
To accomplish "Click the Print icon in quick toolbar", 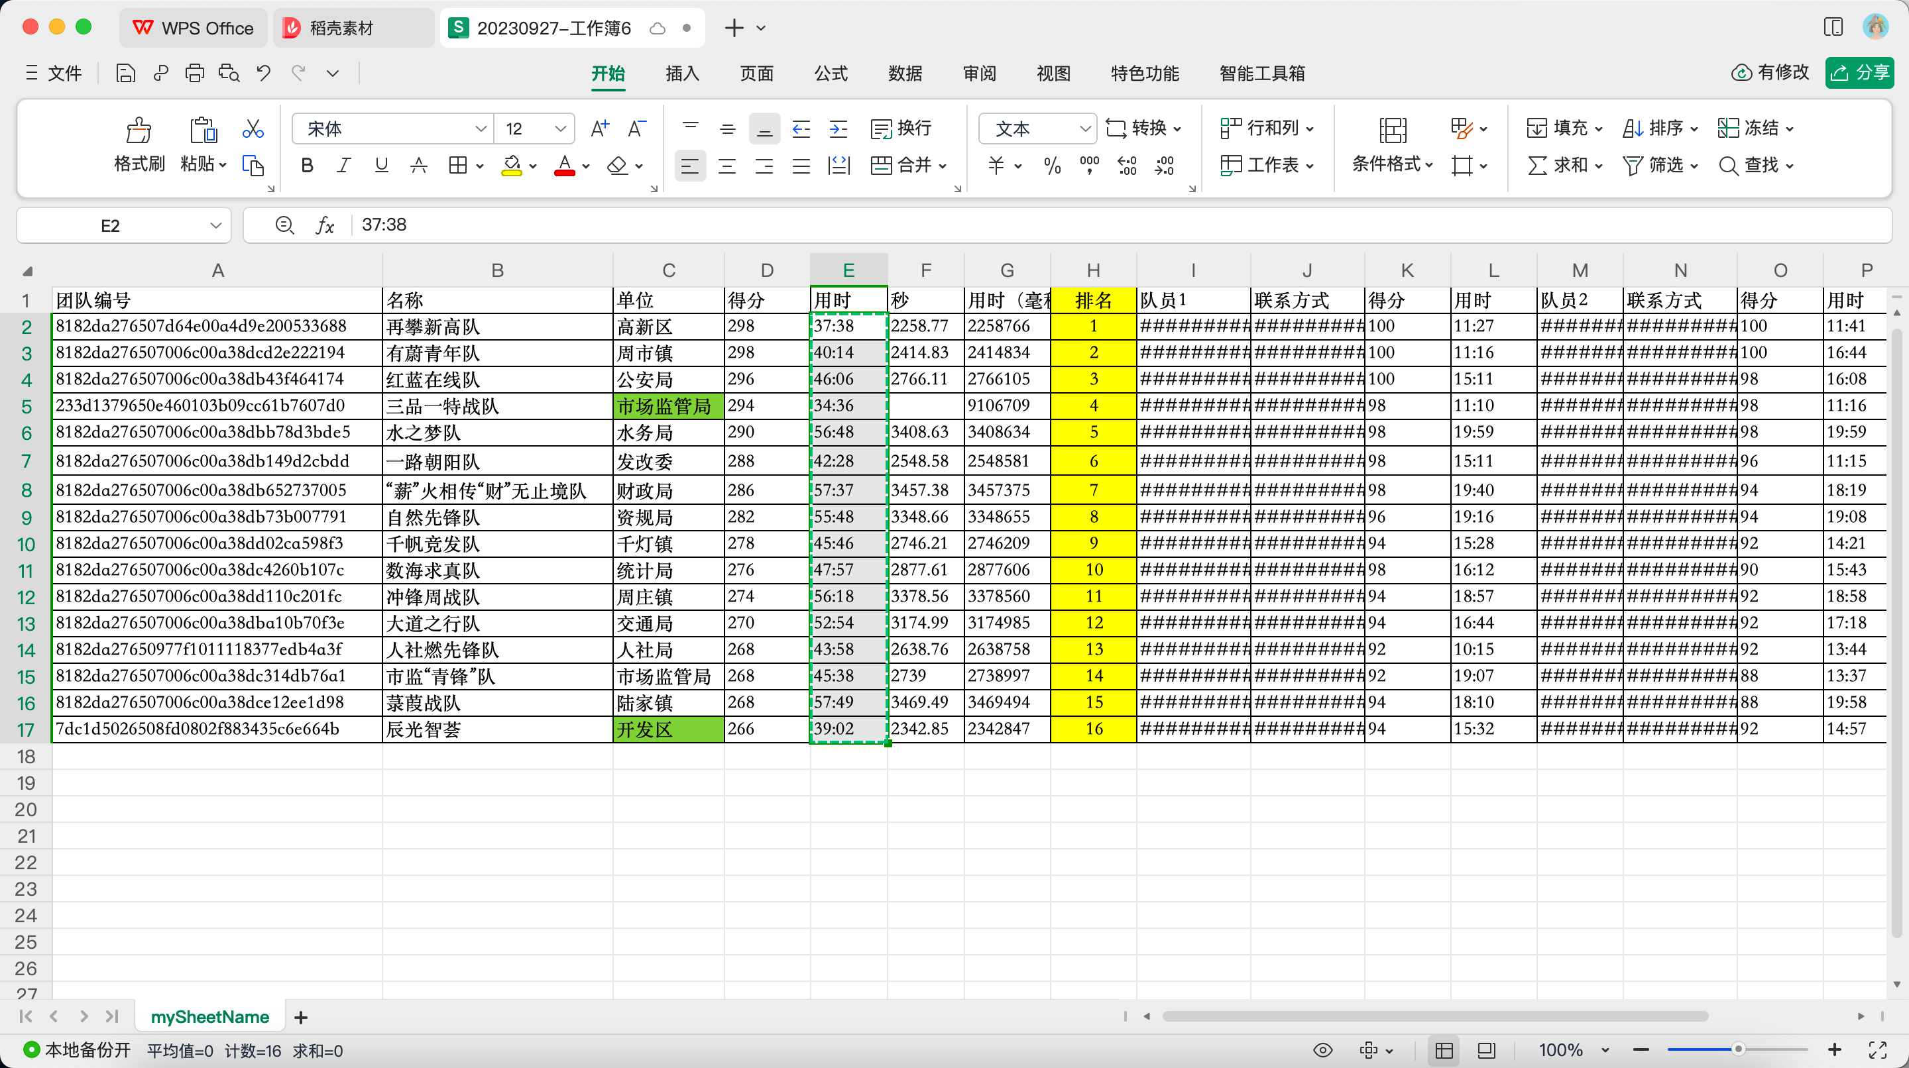I will (x=194, y=73).
